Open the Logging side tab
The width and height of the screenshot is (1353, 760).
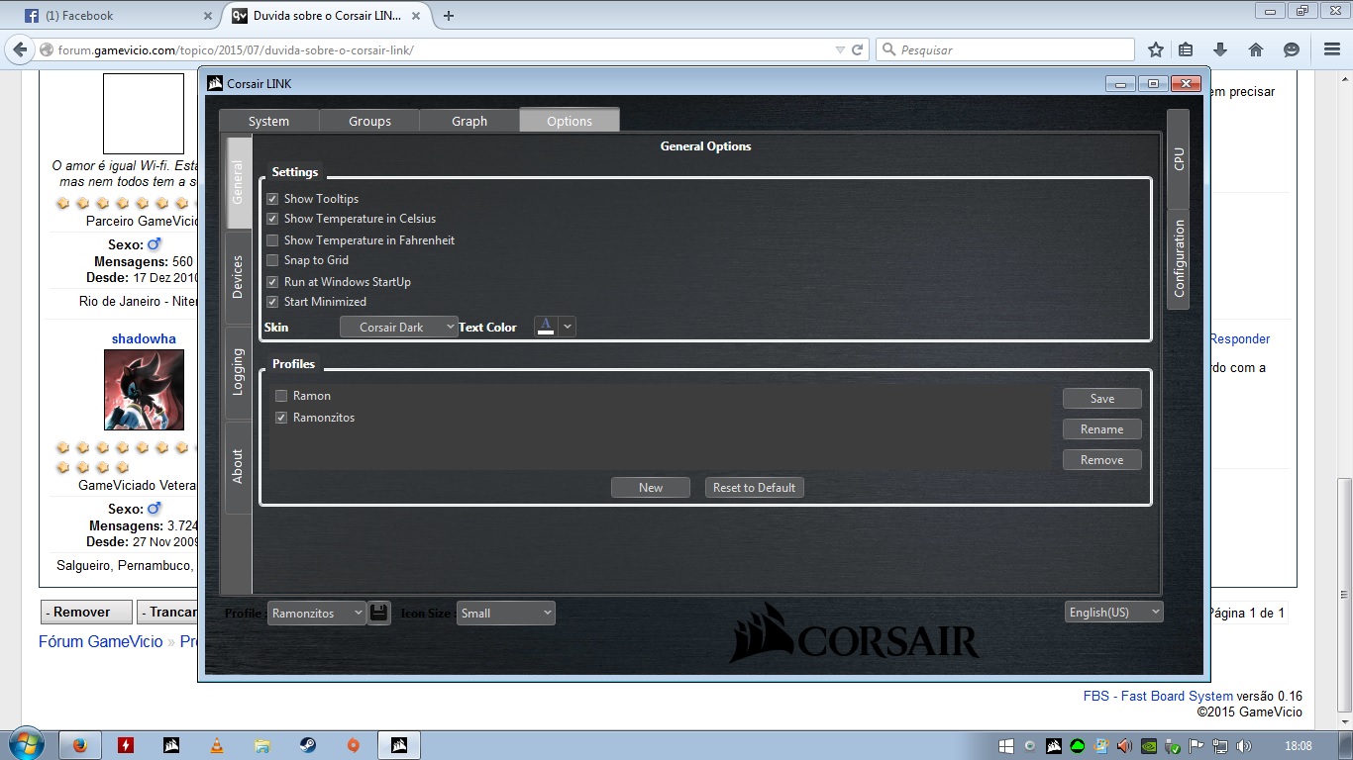[238, 372]
